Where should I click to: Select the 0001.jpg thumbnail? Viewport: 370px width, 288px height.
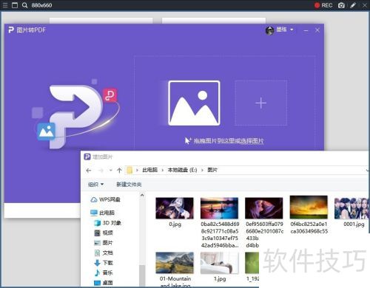[x=352, y=208]
